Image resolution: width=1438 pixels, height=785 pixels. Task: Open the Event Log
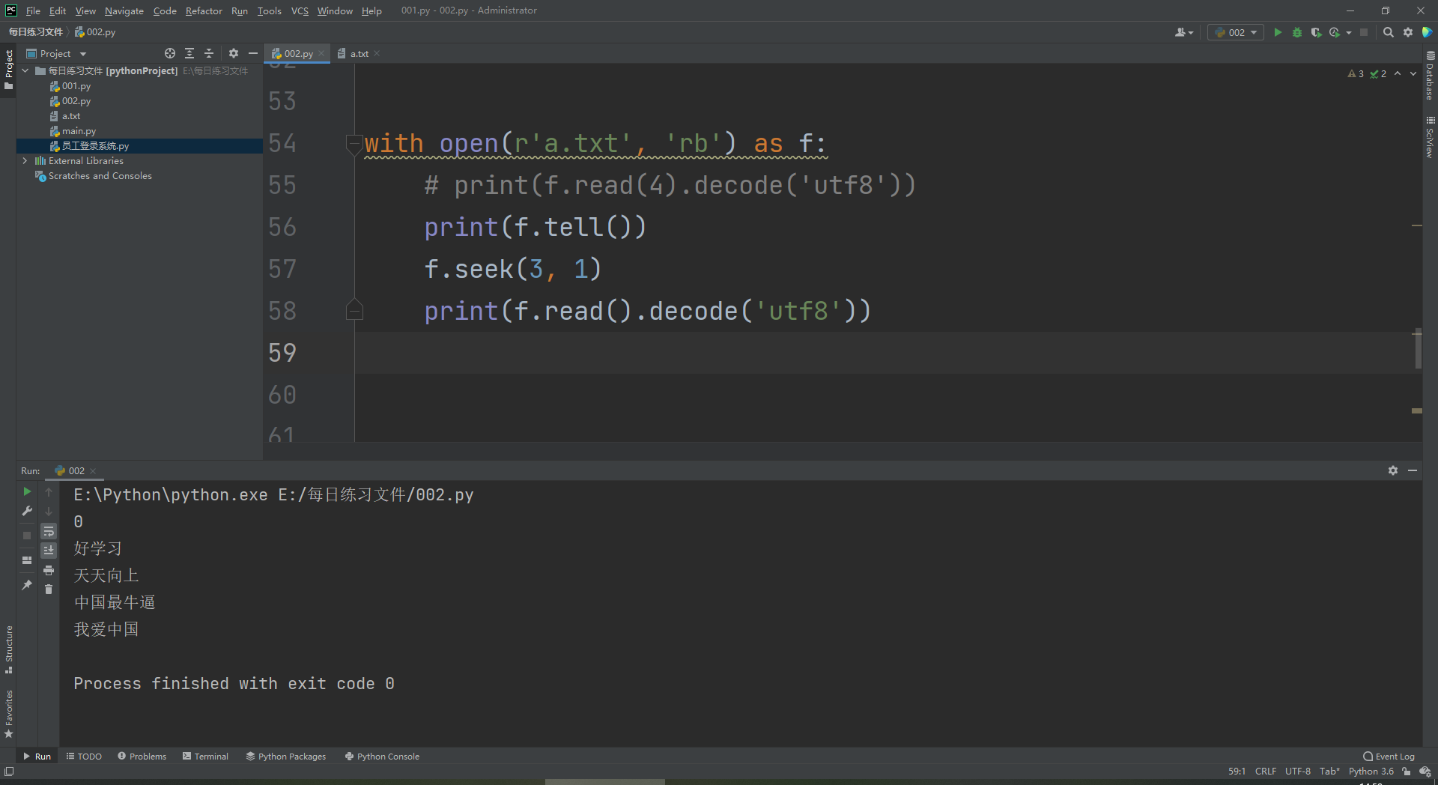coord(1389,757)
